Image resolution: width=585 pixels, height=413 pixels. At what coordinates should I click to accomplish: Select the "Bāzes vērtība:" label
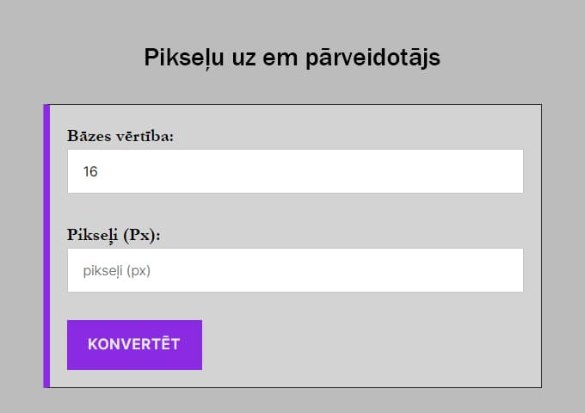(120, 136)
